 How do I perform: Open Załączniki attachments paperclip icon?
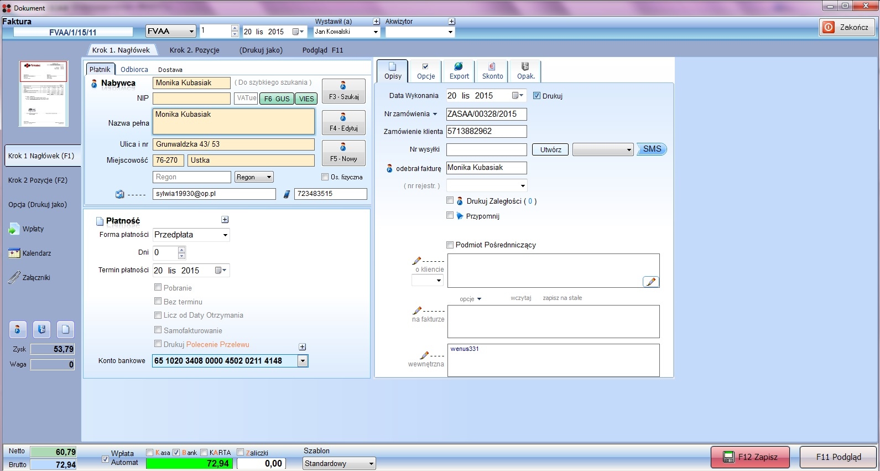click(14, 278)
